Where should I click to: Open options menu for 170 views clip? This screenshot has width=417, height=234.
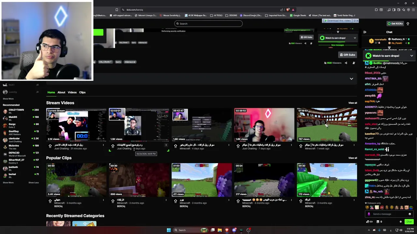(354, 200)
